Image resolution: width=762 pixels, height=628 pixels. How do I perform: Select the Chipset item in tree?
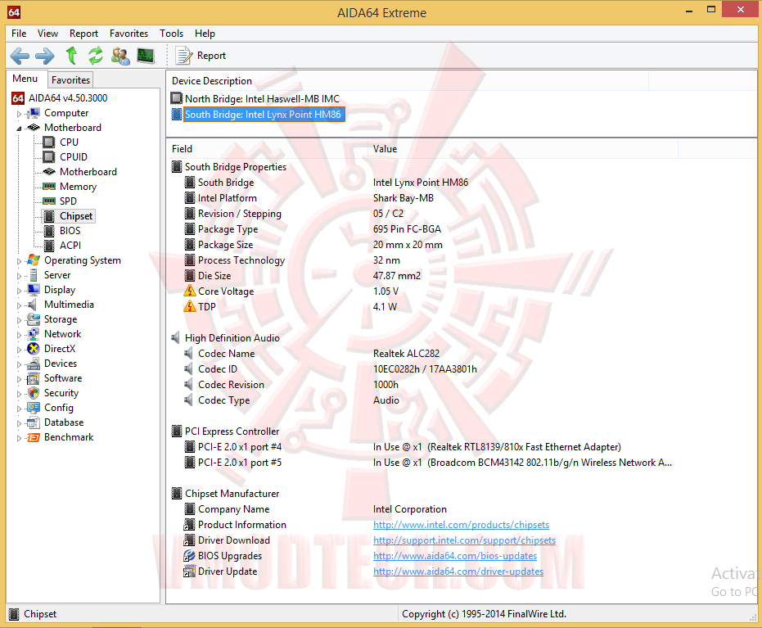[x=76, y=216]
